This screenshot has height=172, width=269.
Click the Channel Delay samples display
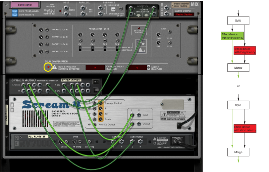coord(95,68)
